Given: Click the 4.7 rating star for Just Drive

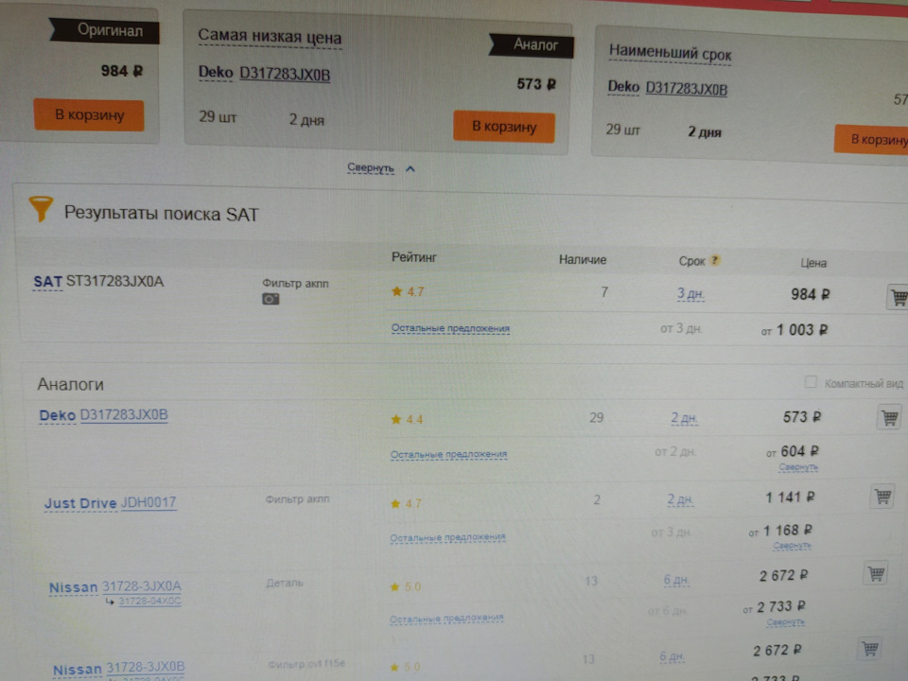Looking at the screenshot, I should (395, 503).
